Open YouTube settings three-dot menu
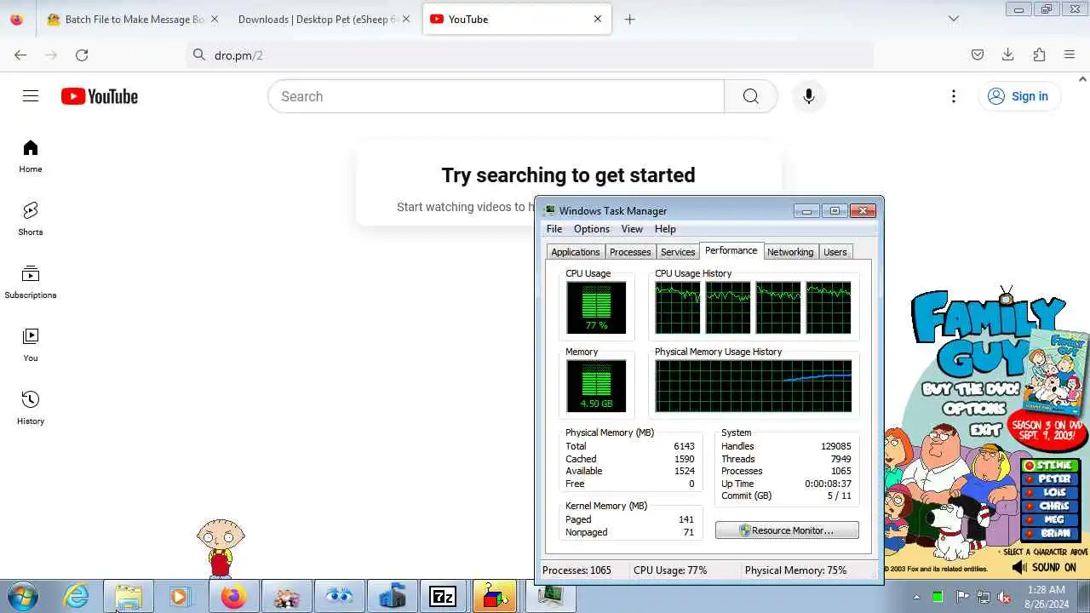 click(x=954, y=96)
